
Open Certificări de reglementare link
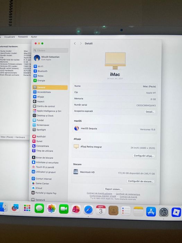[x=128, y=194]
